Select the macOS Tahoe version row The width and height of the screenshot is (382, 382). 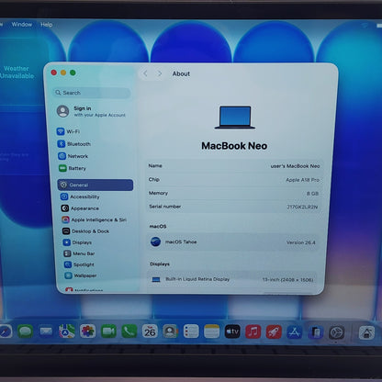coord(233,242)
